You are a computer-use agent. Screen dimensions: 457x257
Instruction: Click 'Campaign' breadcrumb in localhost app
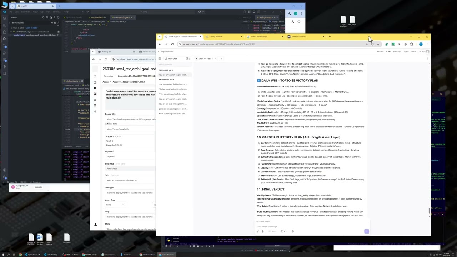click(x=108, y=76)
